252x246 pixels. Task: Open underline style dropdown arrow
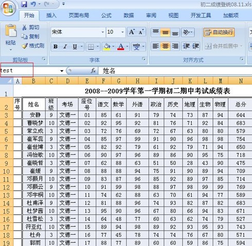click(82, 47)
